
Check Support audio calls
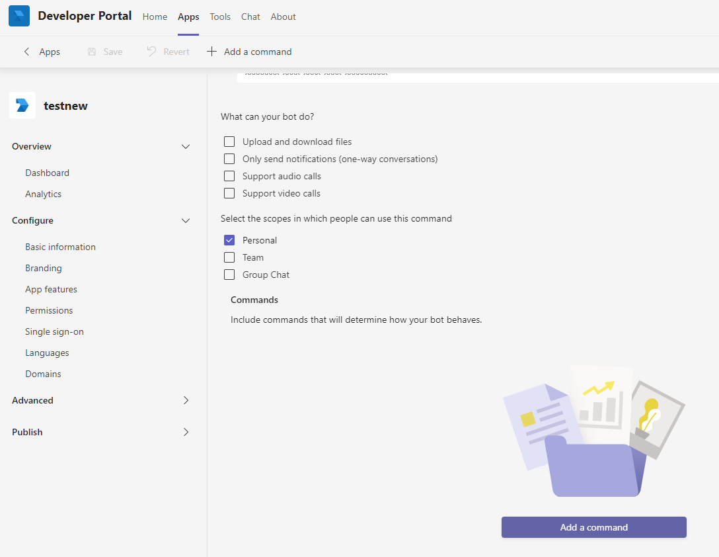click(229, 176)
